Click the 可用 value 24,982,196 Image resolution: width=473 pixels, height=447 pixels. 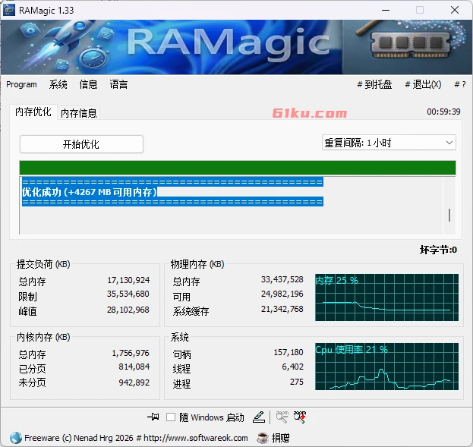pyautogui.click(x=282, y=294)
